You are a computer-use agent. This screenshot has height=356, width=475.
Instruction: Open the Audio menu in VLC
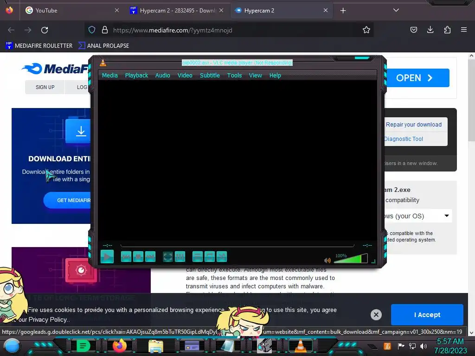(x=163, y=76)
